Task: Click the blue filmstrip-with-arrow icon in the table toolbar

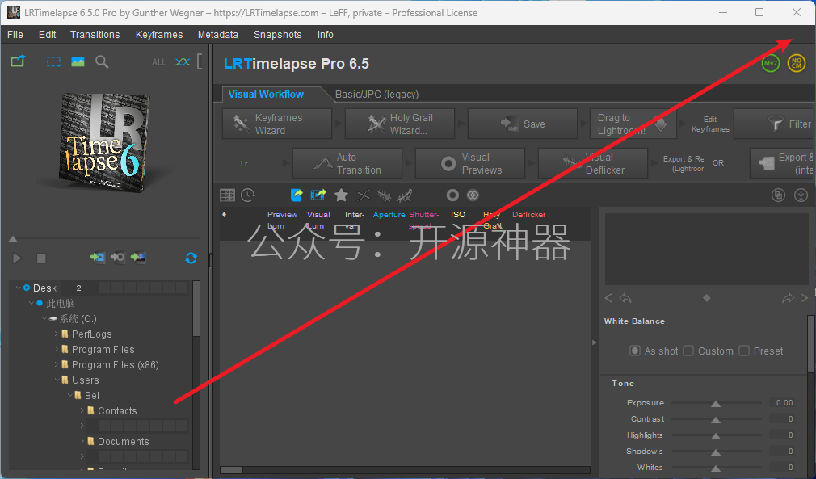Action: (x=318, y=195)
